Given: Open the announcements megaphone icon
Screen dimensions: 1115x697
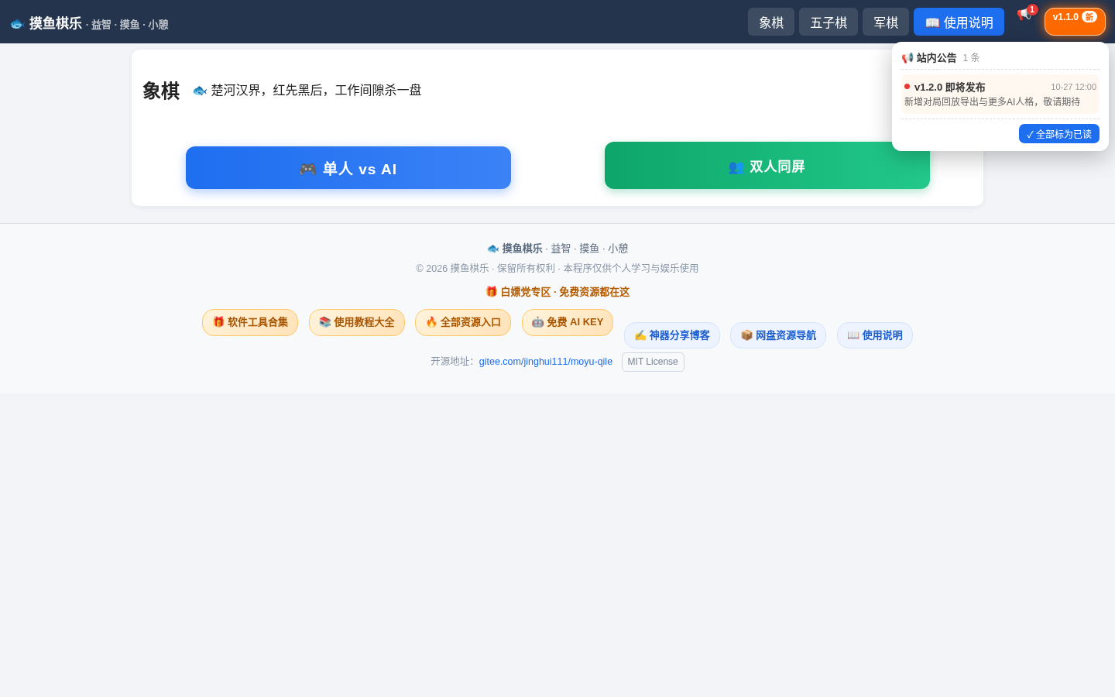Looking at the screenshot, I should (1024, 15).
